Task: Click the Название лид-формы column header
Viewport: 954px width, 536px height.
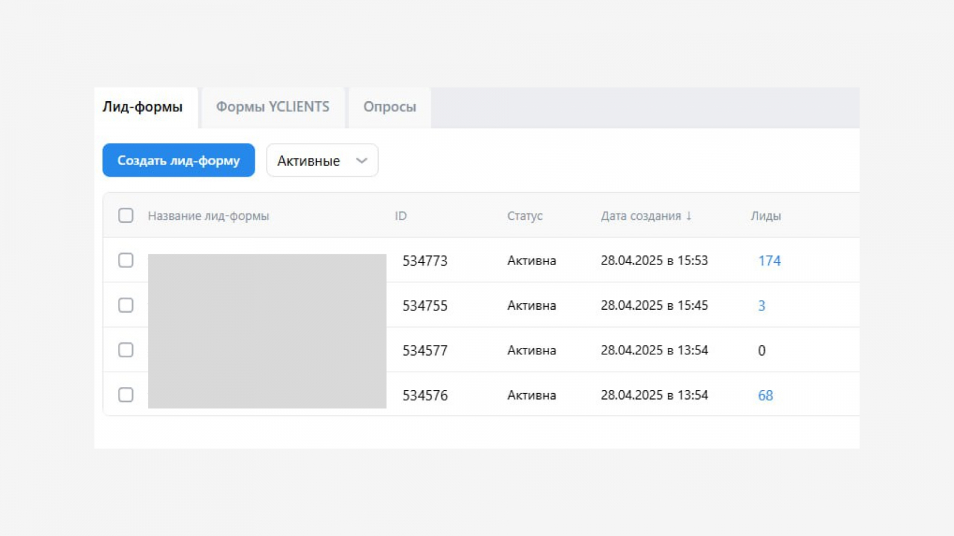Action: pos(208,216)
